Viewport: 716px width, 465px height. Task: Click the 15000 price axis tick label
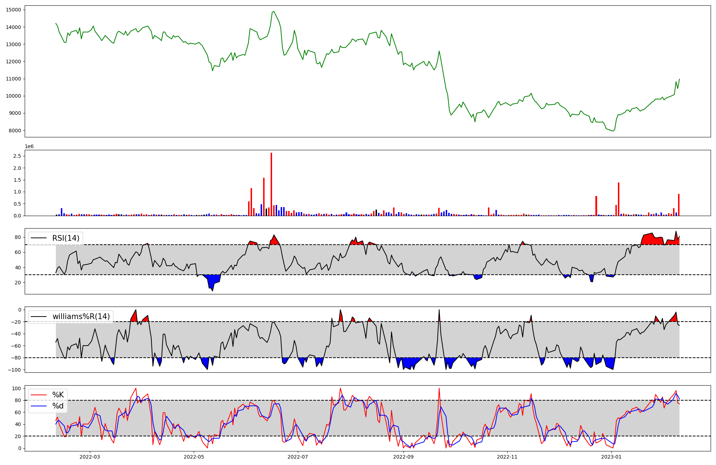[14, 10]
